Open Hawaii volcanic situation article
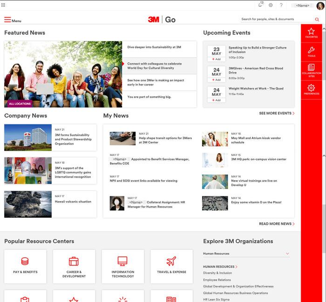Viewport: 326px width, 302px height. 73,201
